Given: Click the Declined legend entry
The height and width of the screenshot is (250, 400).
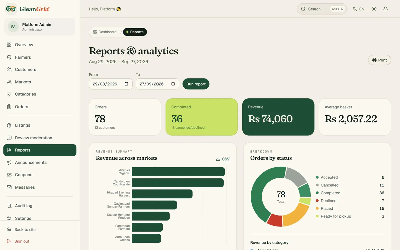Looking at the screenshot, I should coord(350,201).
